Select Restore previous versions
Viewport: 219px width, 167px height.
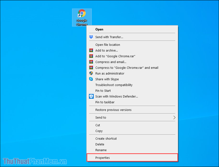(132, 110)
